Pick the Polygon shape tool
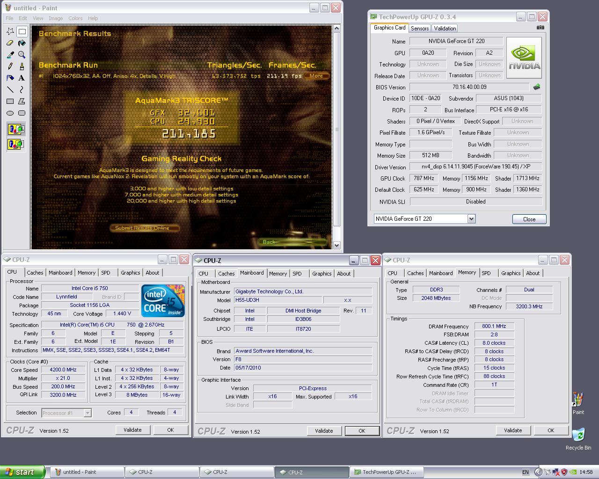 point(22,102)
